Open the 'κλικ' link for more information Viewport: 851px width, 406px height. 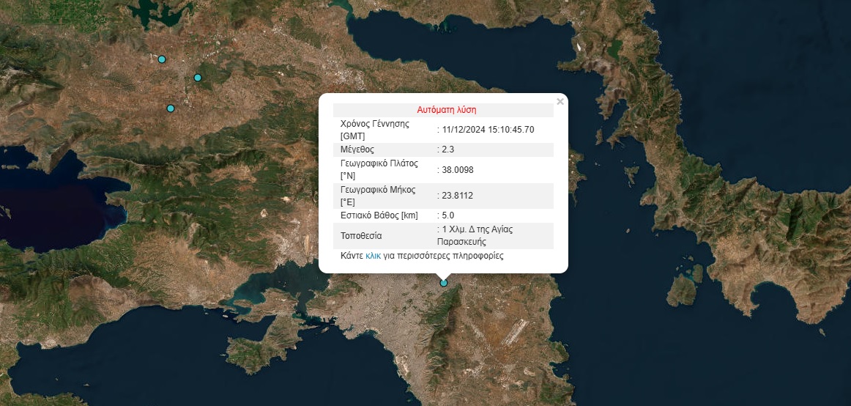click(x=373, y=256)
